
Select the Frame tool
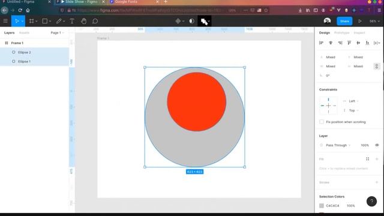(31, 21)
